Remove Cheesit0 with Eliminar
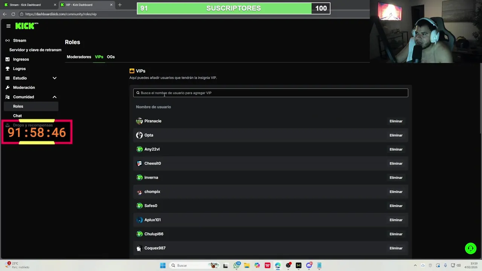Viewport: 482px width, 271px height. pos(396,163)
